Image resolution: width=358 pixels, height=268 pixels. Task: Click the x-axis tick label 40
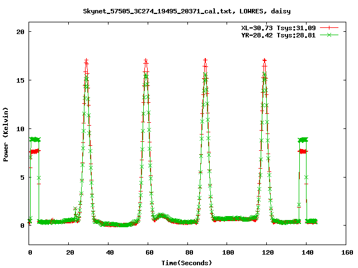pos(109,252)
